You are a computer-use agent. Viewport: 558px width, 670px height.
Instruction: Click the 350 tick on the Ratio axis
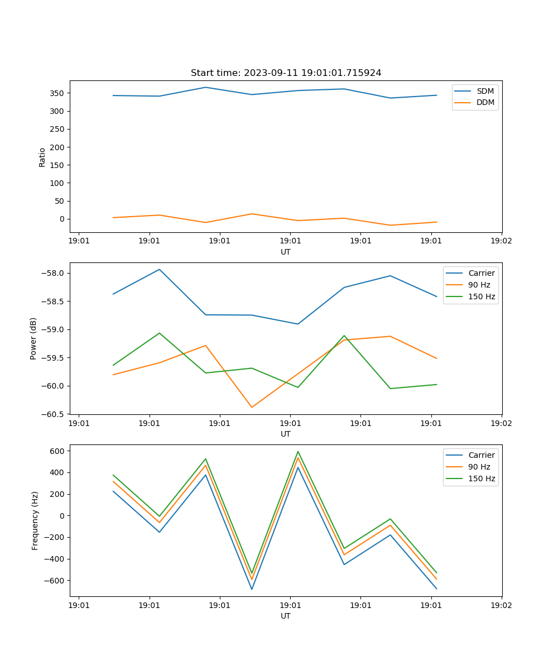pyautogui.click(x=57, y=93)
